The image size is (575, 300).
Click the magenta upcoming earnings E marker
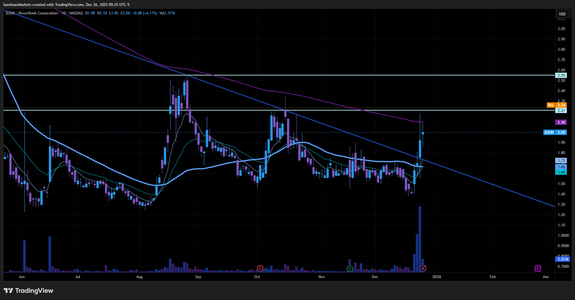coord(538,268)
